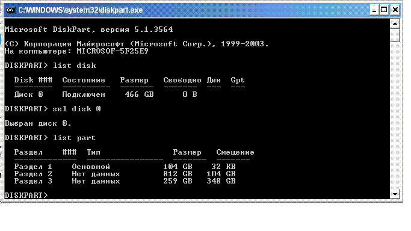Click the '348 GB' offset value
This screenshot has width=411, height=231.
tap(221, 181)
